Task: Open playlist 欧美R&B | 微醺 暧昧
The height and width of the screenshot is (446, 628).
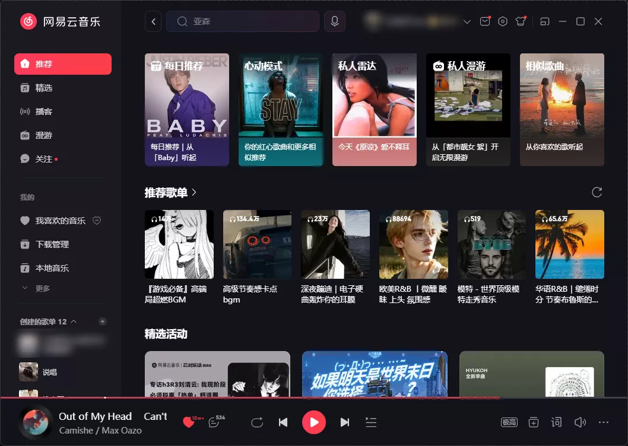Action: (414, 257)
